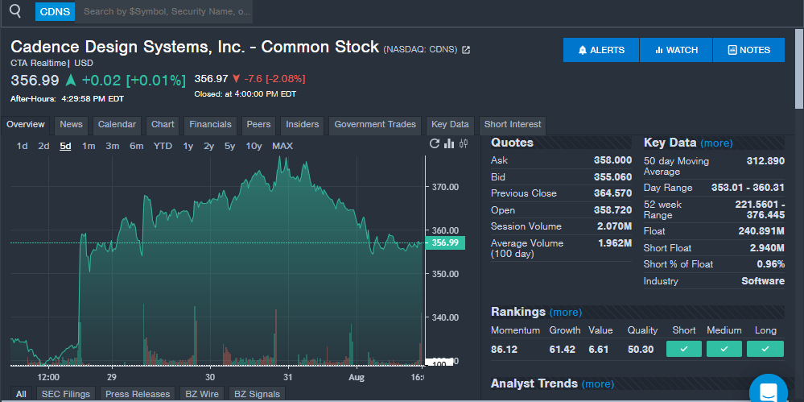Click the Medium ranking checkmark badge
Image resolution: width=804 pixels, height=402 pixels.
(x=724, y=349)
